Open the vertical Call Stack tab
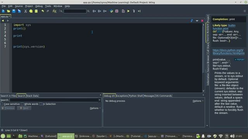This screenshot has height=139, width=248. 208,48
